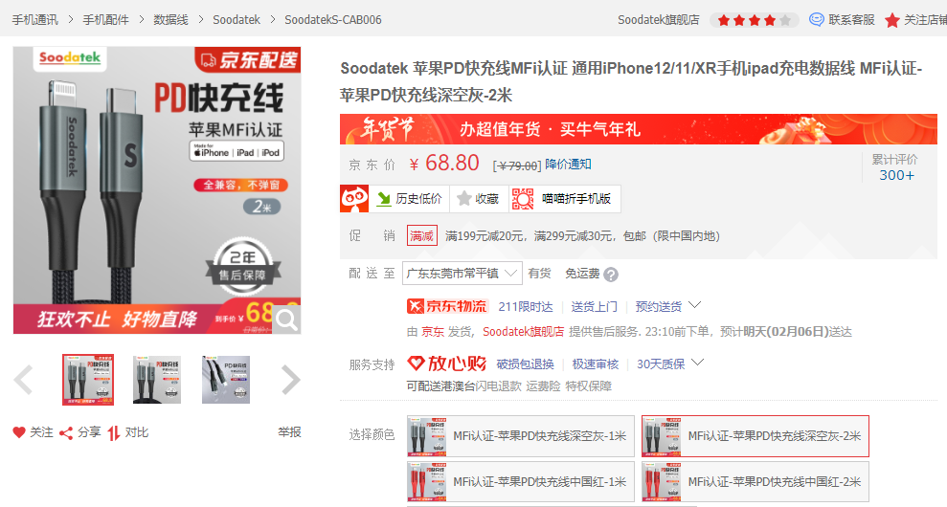Open the 配送至 address dropdown

tap(462, 274)
